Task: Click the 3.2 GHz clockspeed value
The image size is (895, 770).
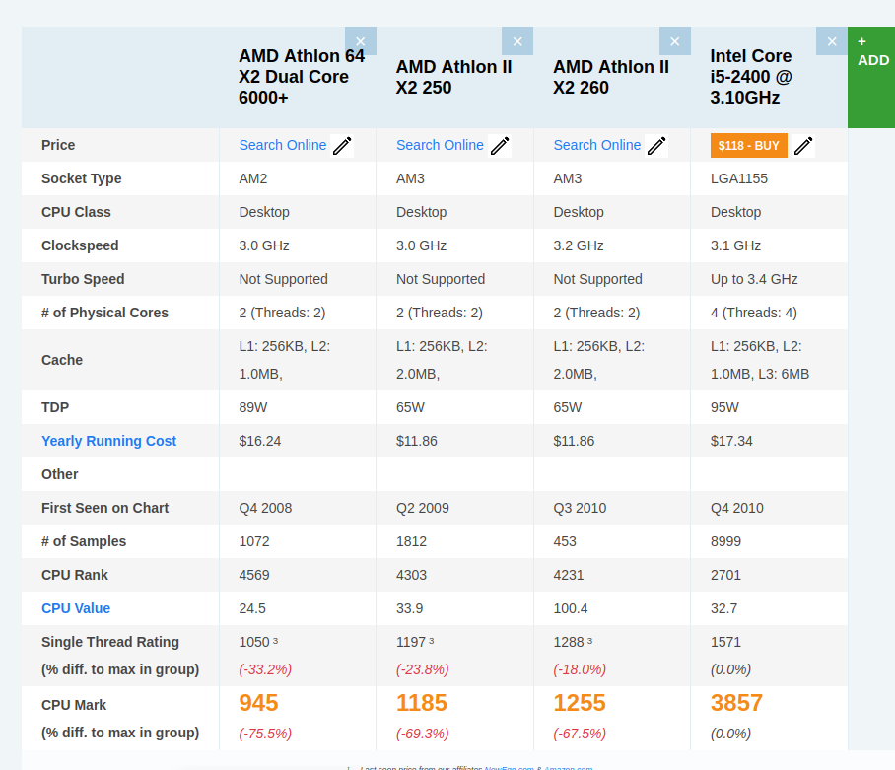Action: (579, 245)
